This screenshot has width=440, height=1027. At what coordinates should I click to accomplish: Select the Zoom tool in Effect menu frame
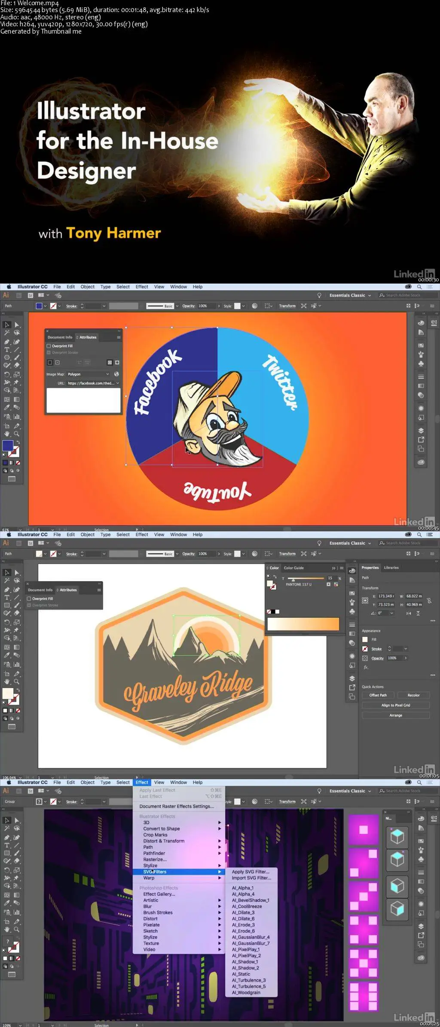[x=16, y=929]
